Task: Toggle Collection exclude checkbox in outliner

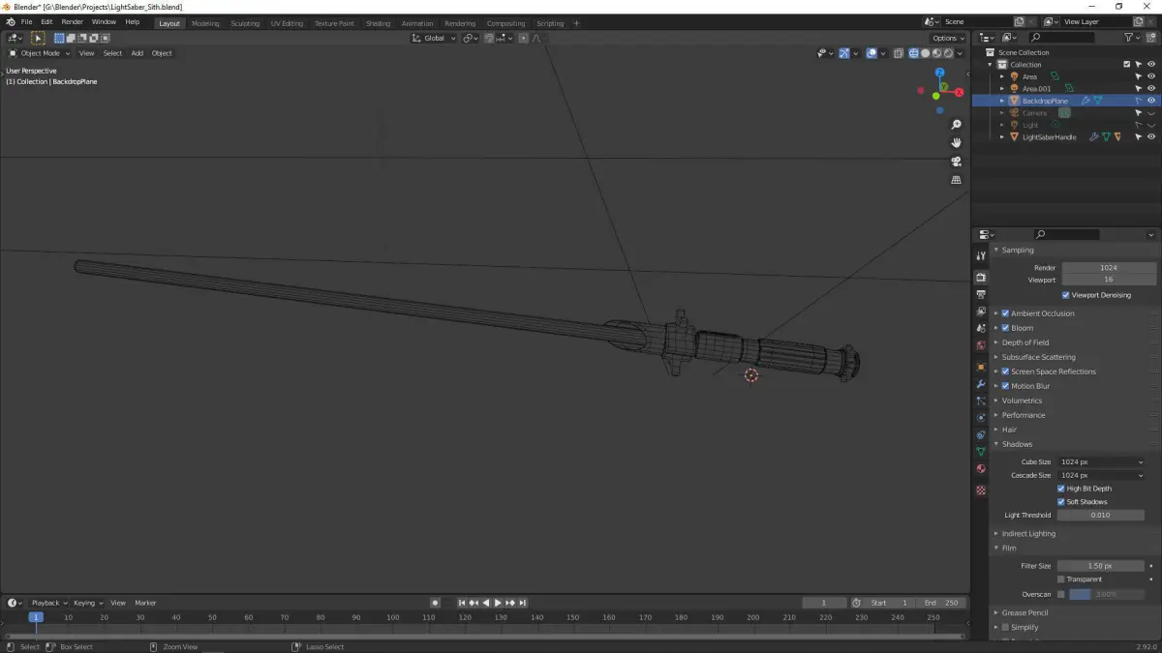Action: 1126,65
